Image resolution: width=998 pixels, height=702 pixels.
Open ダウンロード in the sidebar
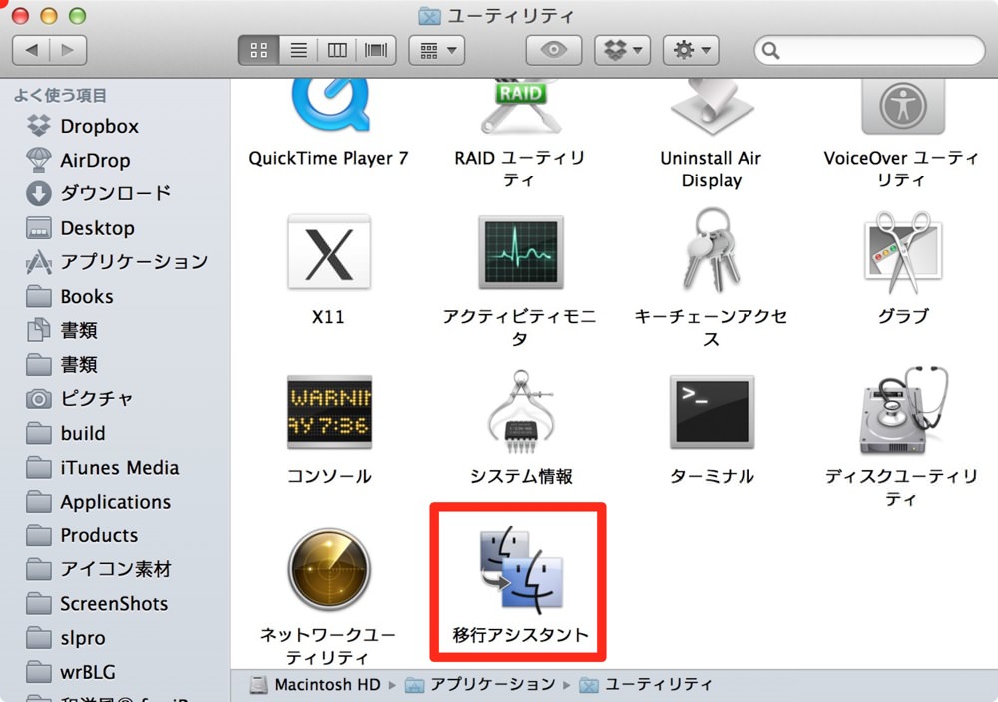115,193
